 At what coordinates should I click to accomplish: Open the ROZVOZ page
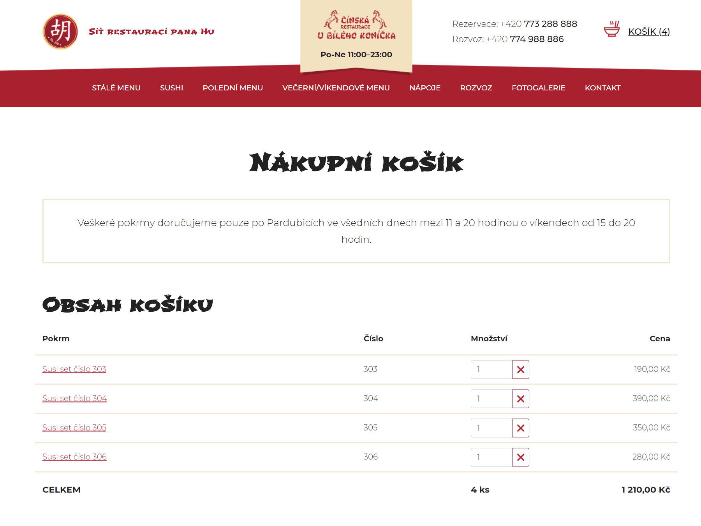point(476,88)
